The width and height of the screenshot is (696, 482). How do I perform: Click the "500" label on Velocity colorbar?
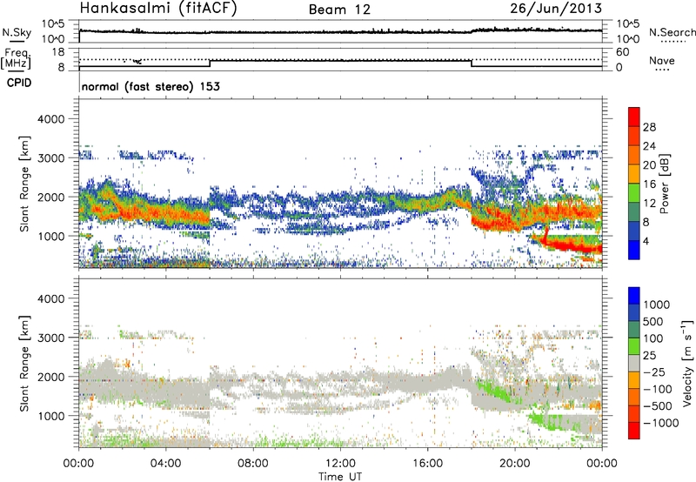point(653,322)
